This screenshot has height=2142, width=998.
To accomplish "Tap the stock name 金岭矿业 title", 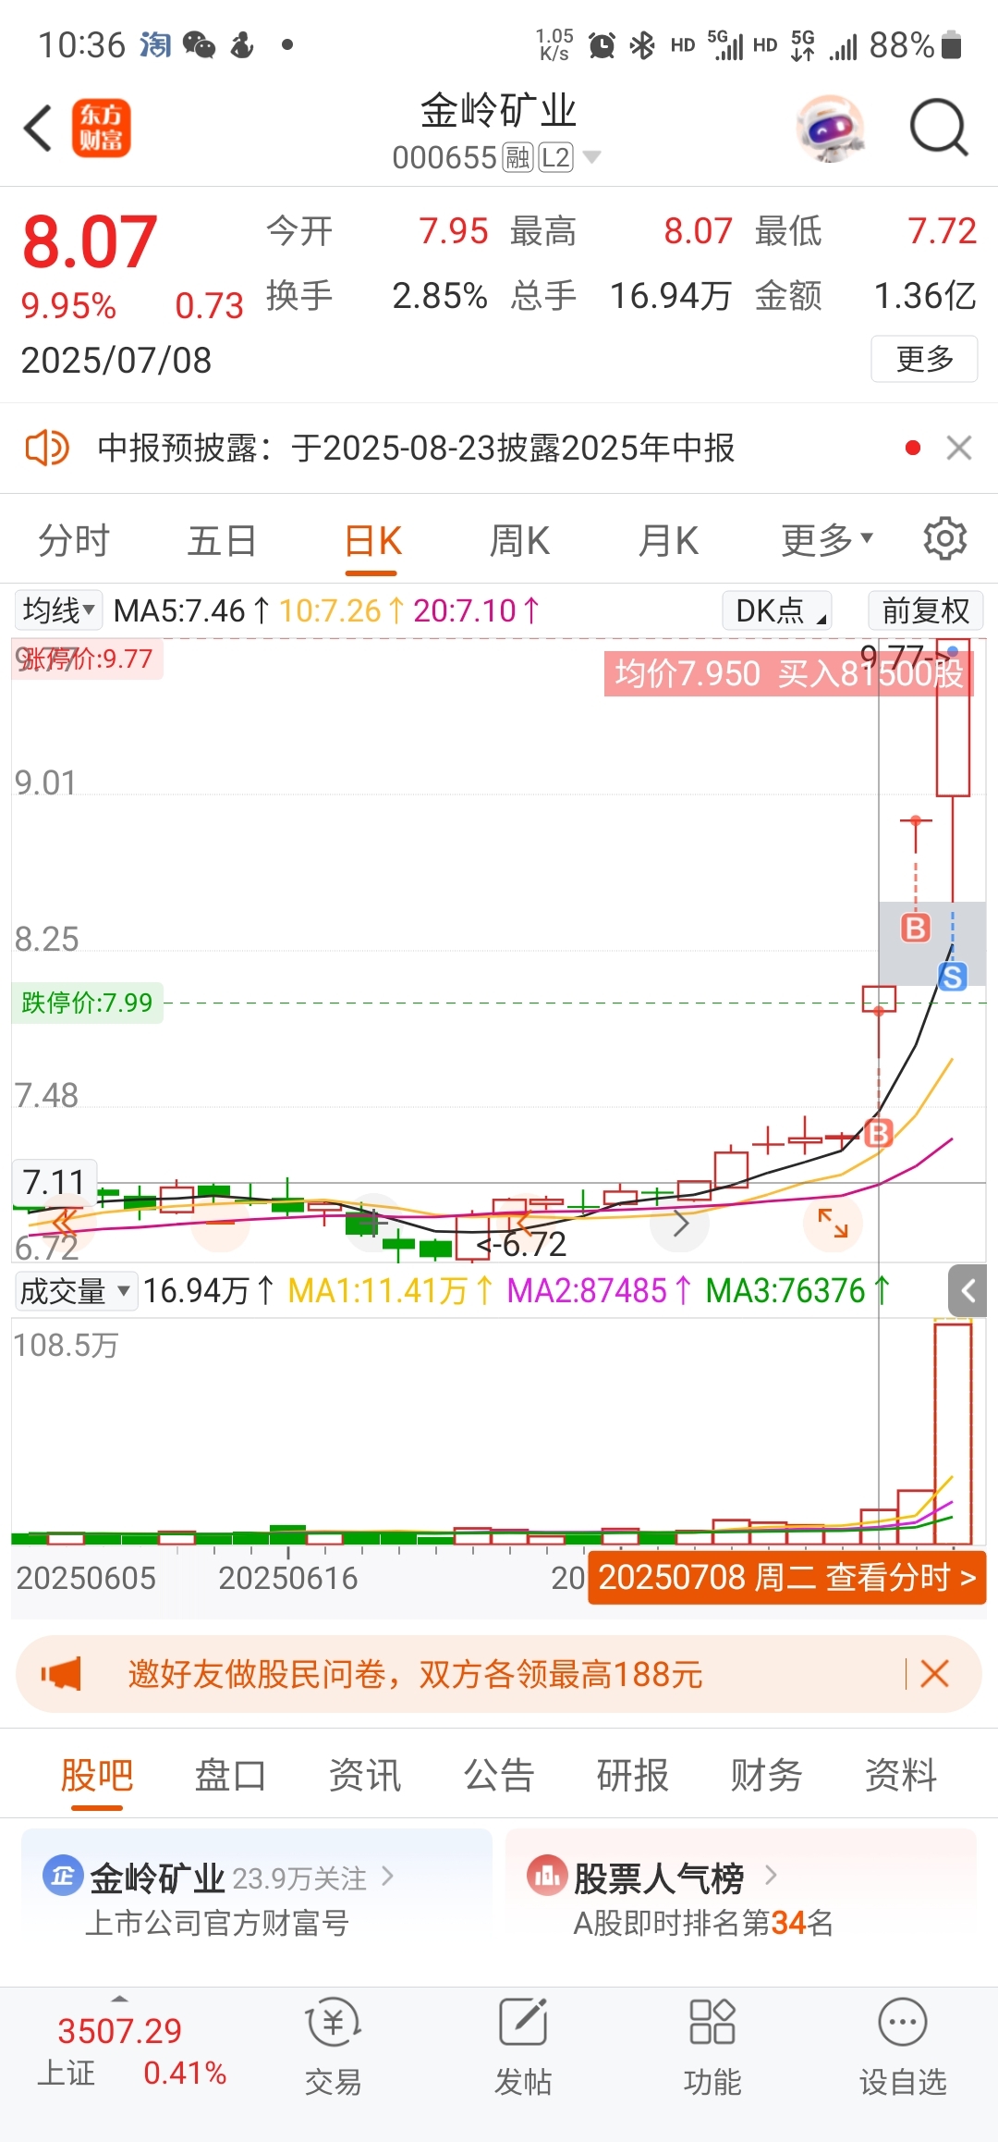I will (x=499, y=111).
